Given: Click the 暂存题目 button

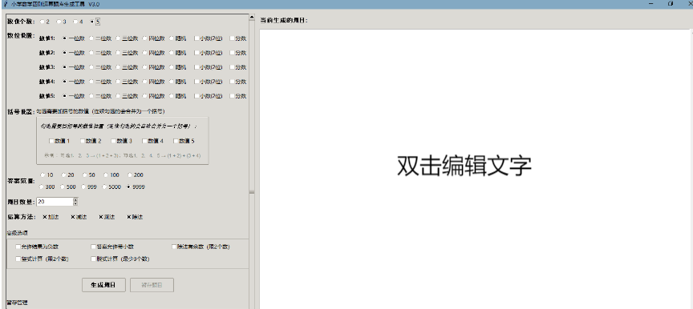Looking at the screenshot, I should [152, 285].
